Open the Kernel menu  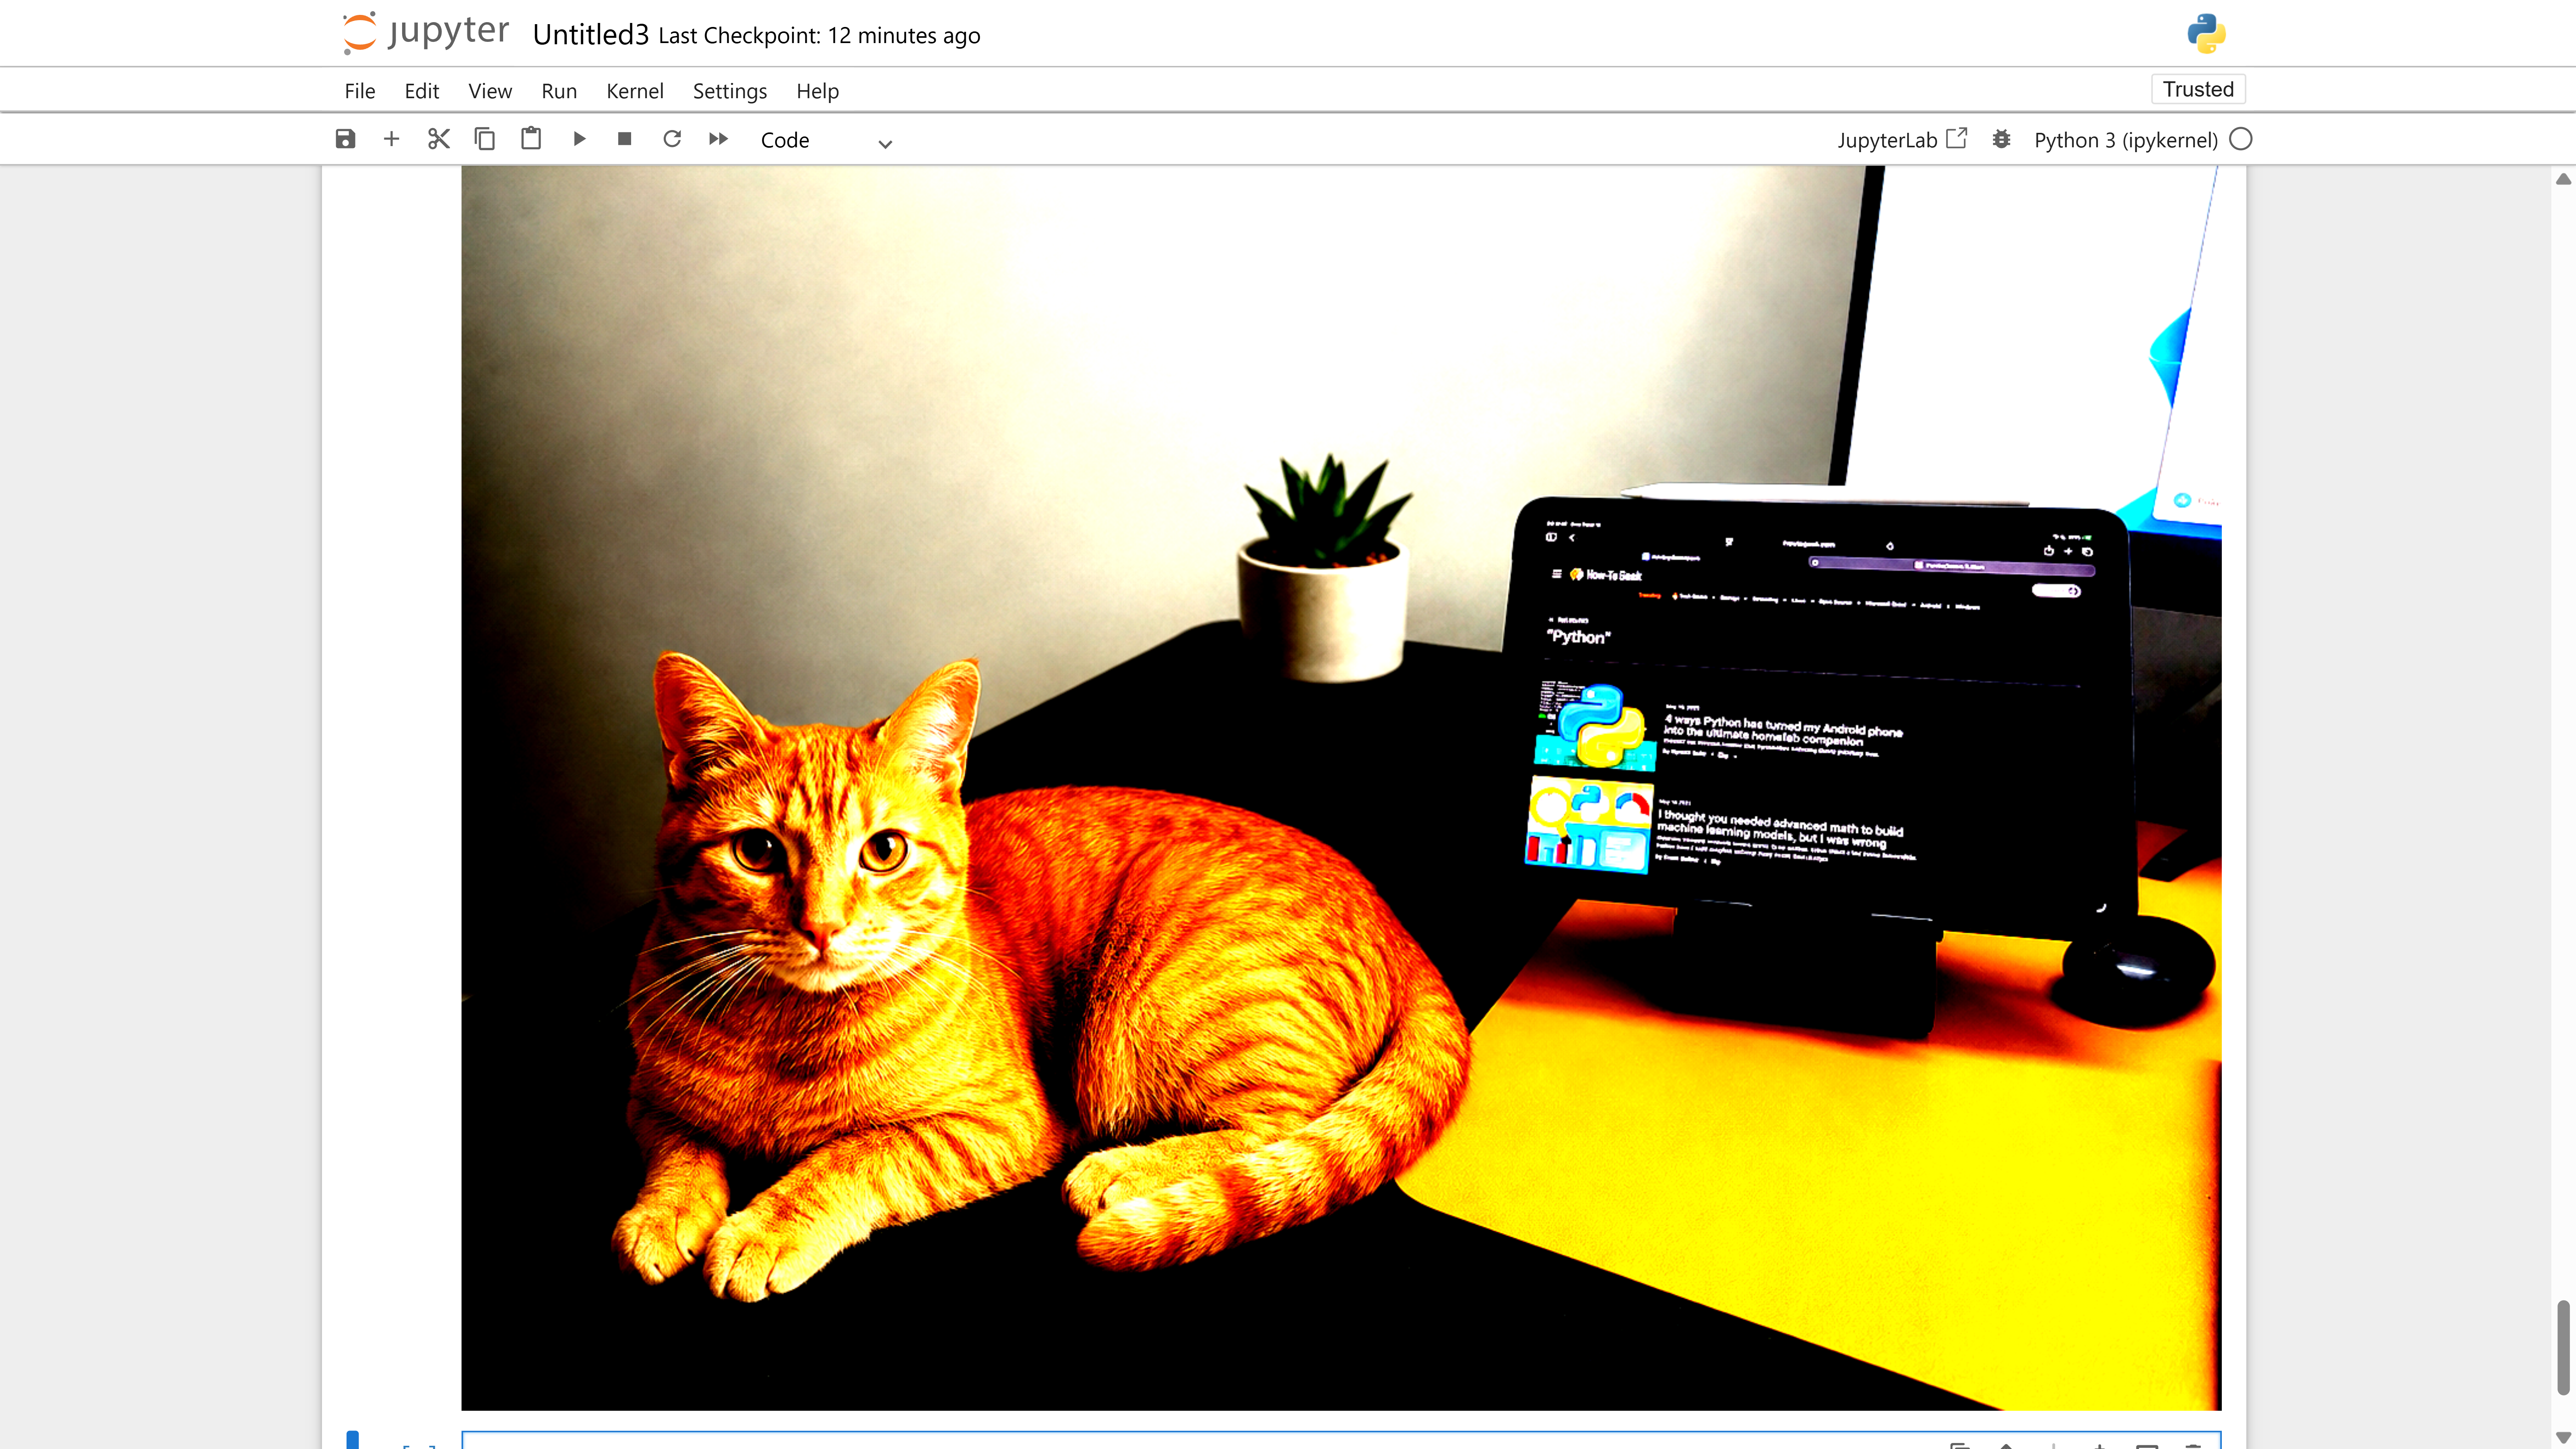635,91
